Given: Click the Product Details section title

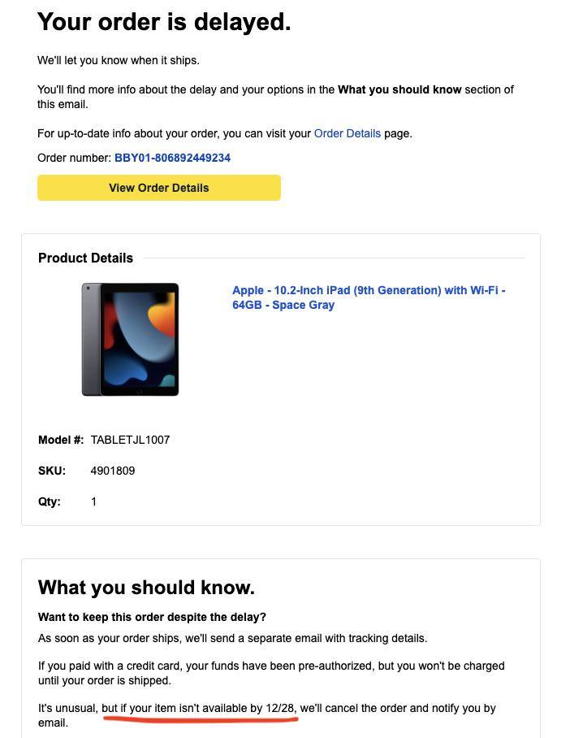Looking at the screenshot, I should pos(85,258).
